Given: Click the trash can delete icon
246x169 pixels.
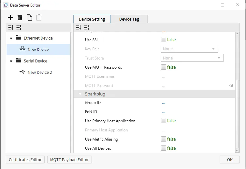Looking at the screenshot, I should point(20,18).
